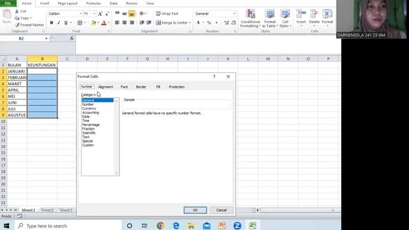
Task: Toggle Bold formatting in the ribbon
Action: [x=51, y=23]
